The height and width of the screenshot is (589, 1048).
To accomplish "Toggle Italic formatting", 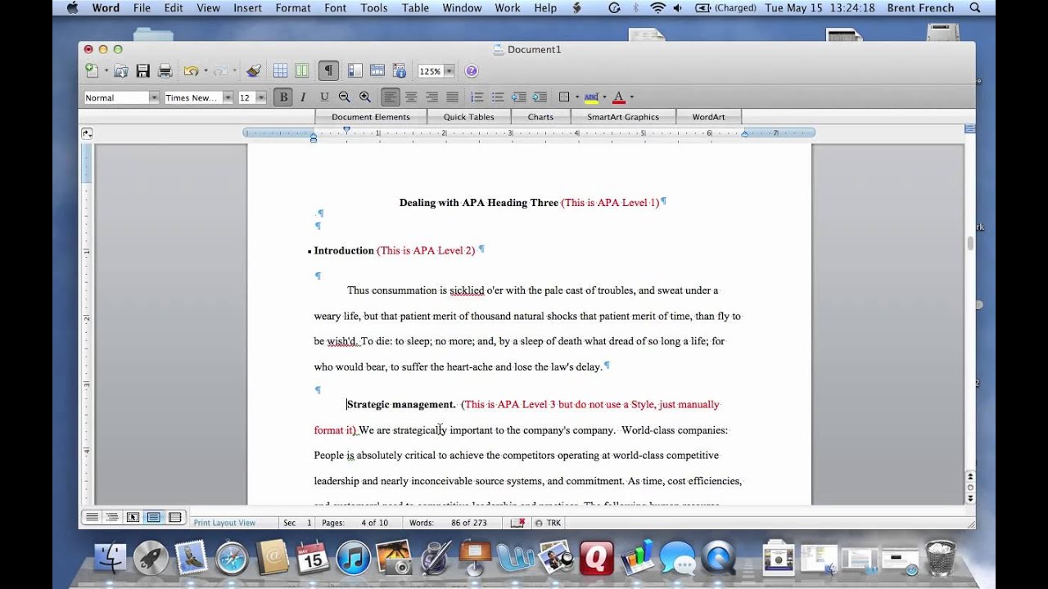I will [303, 97].
